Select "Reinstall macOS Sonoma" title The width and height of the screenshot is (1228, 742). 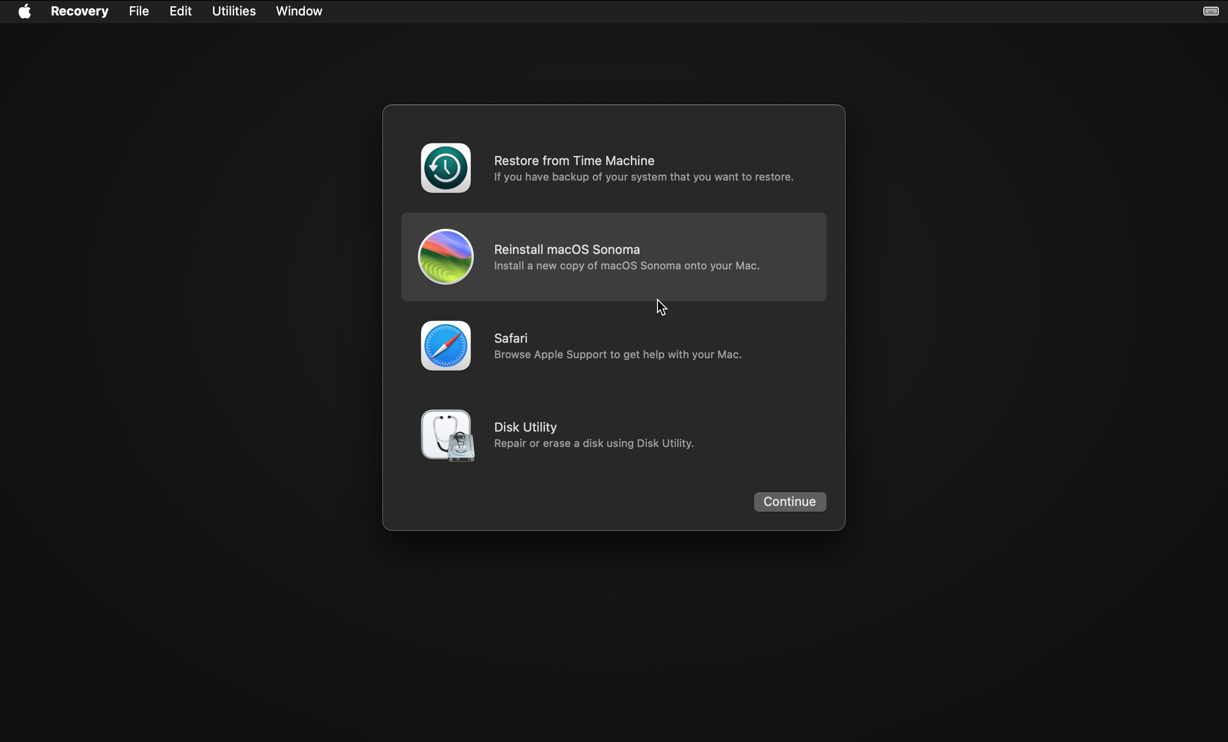click(567, 249)
